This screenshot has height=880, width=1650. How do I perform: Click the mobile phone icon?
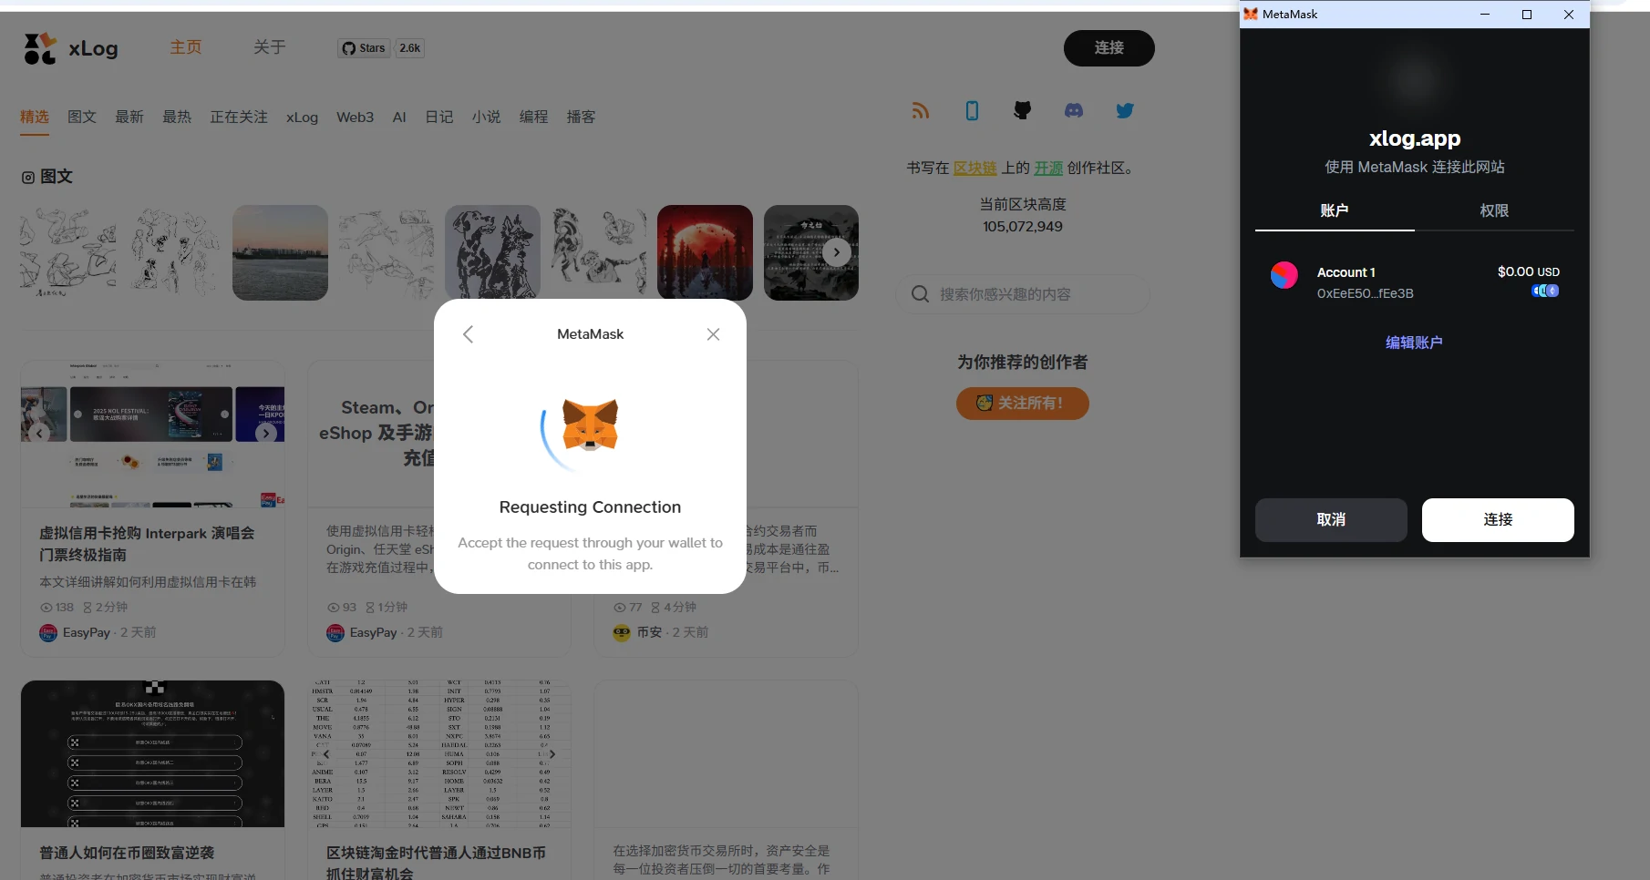pos(972,111)
